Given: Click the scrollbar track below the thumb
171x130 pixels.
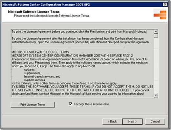Looking at the screenshot, I should click(156, 65).
